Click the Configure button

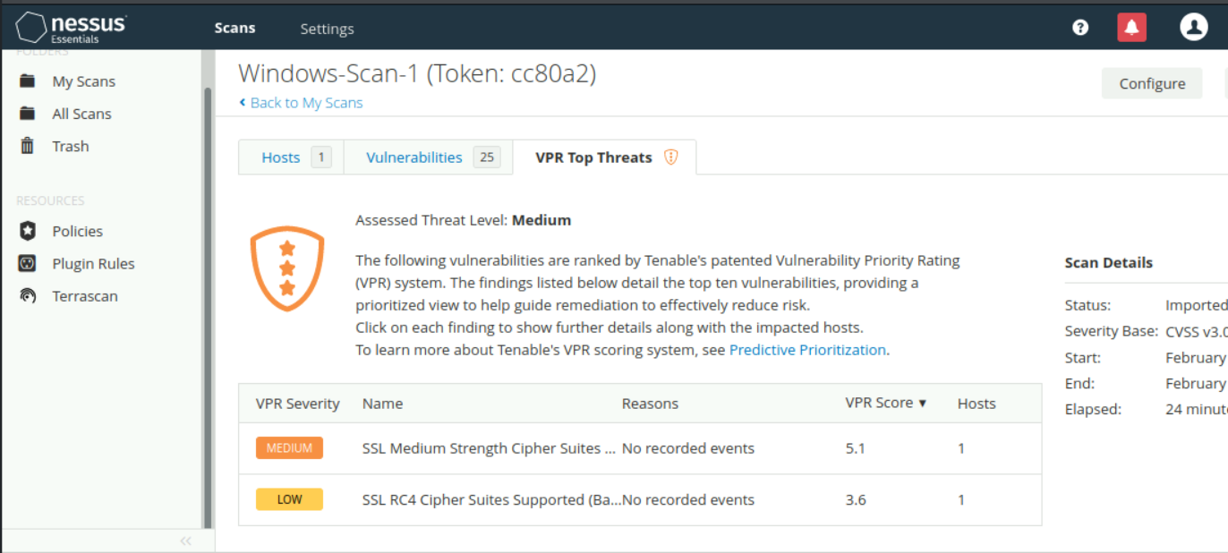(x=1152, y=83)
